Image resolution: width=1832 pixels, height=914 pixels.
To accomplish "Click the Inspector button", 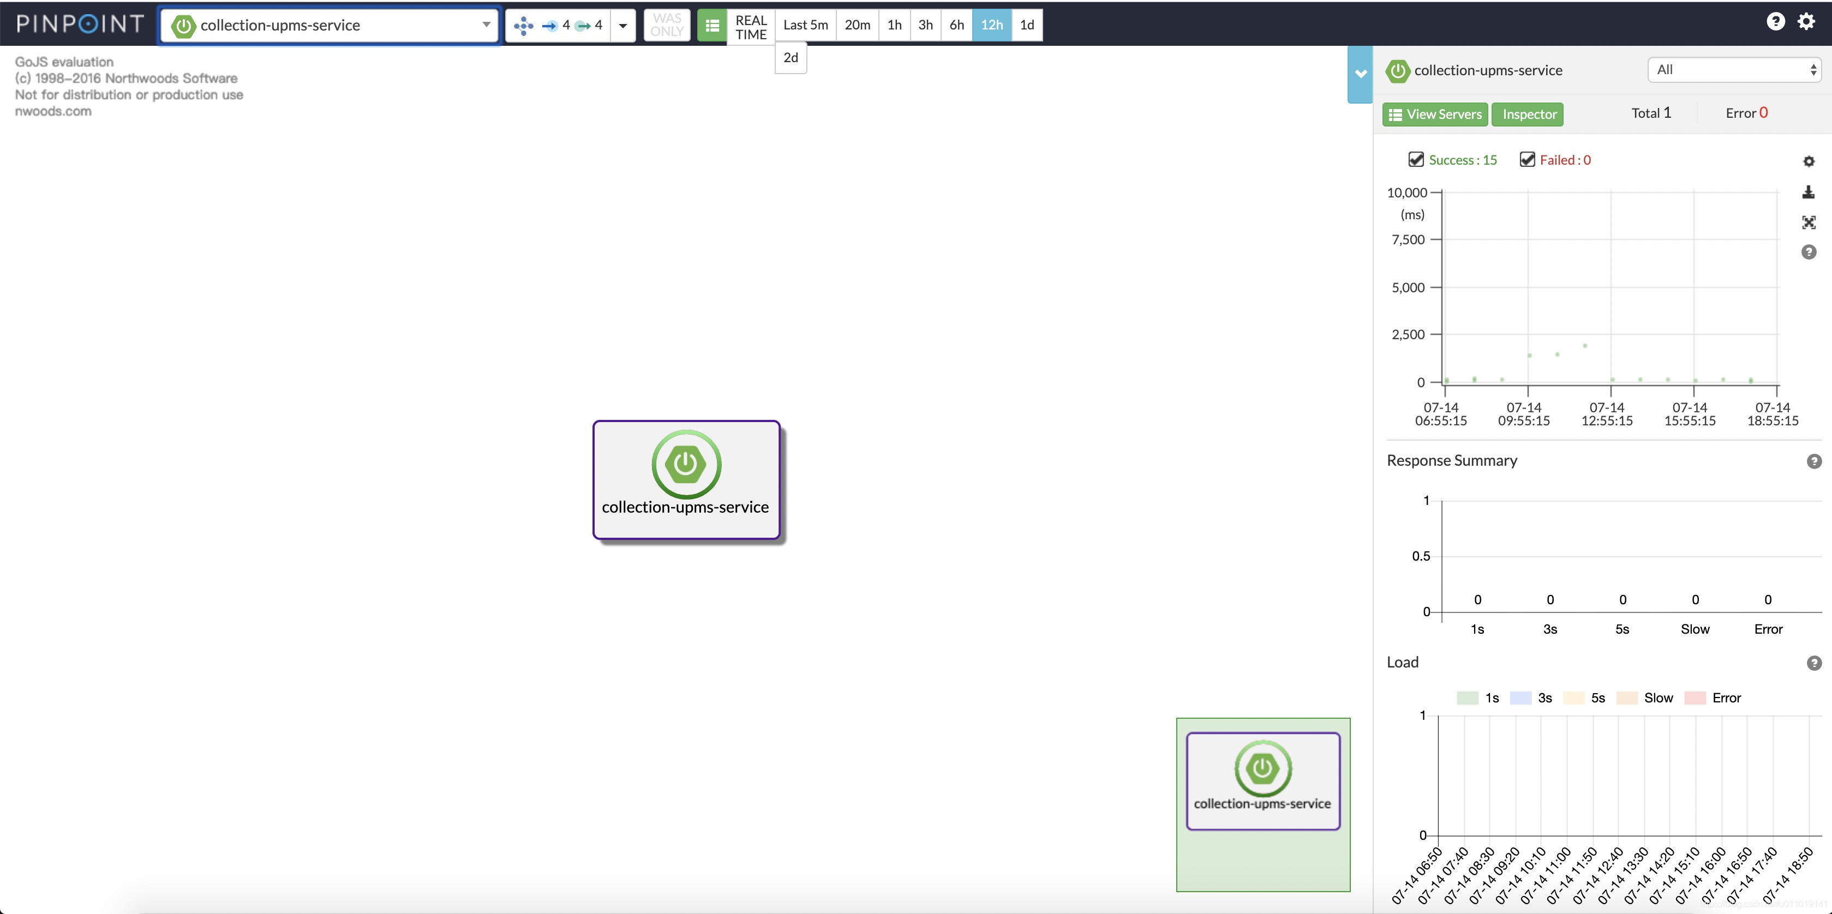I will tap(1527, 115).
